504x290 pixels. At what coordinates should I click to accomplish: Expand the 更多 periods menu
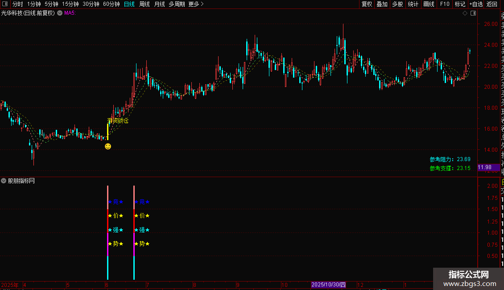pyautogui.click(x=196, y=4)
